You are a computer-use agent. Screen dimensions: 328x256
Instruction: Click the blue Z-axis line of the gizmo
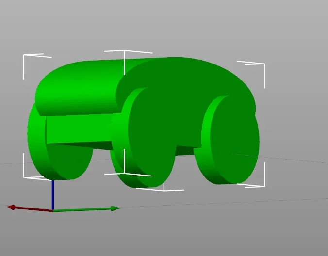tap(53, 195)
